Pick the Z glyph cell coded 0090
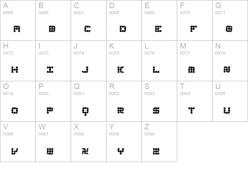The height and width of the screenshot is (181, 248). pos(159,141)
